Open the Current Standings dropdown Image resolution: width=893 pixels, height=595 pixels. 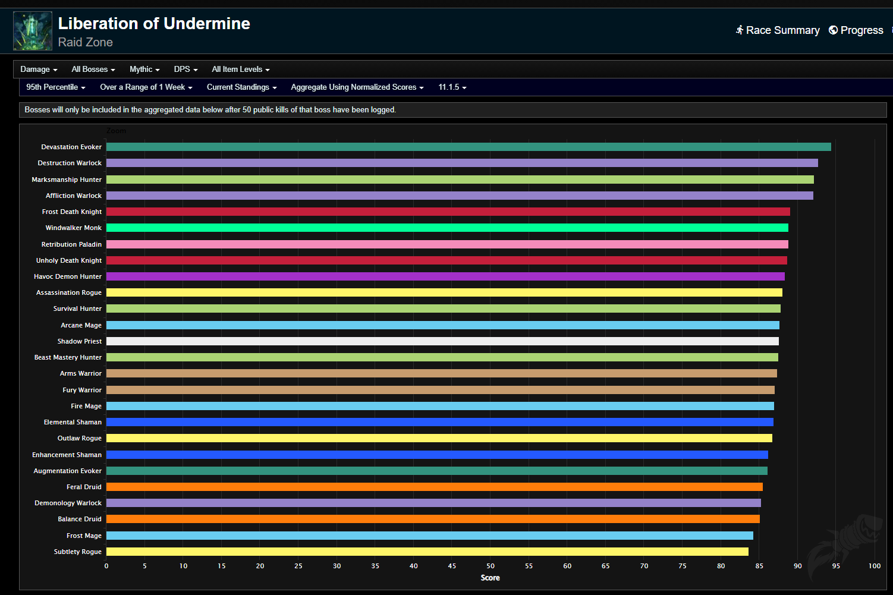[x=242, y=87]
